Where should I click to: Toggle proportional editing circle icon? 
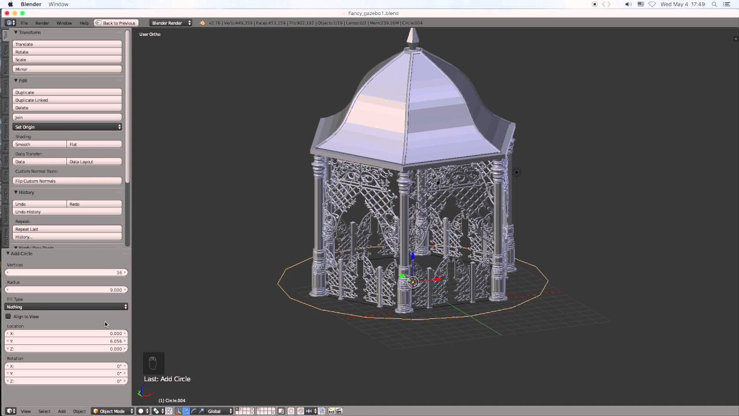pos(290,411)
